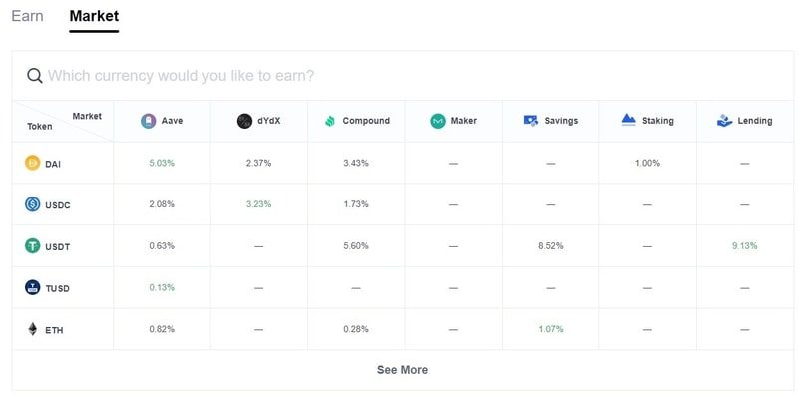This screenshot has width=798, height=395.
Task: Click the Maker market icon
Action: click(438, 121)
